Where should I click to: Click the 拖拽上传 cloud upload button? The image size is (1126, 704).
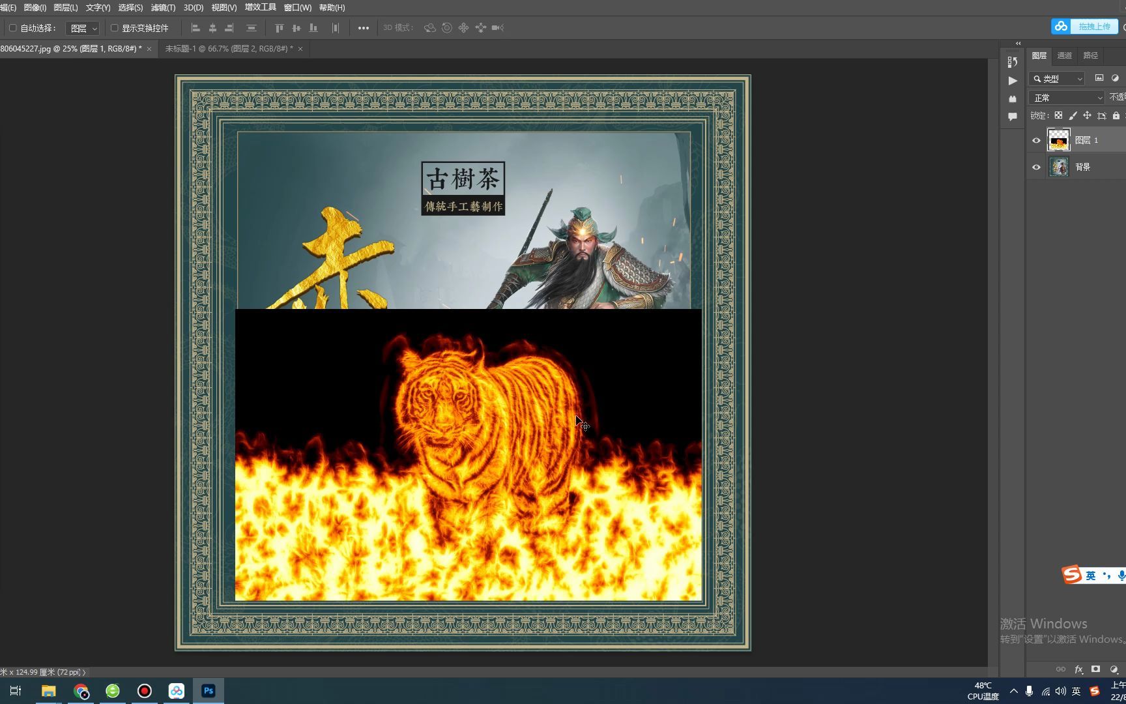click(x=1085, y=27)
